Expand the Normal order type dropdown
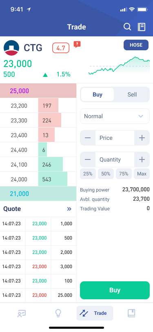This screenshot has height=332, width=153. coord(115,116)
